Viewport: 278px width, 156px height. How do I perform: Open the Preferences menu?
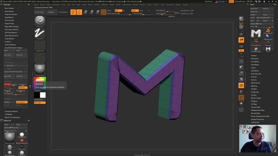coord(126,5)
